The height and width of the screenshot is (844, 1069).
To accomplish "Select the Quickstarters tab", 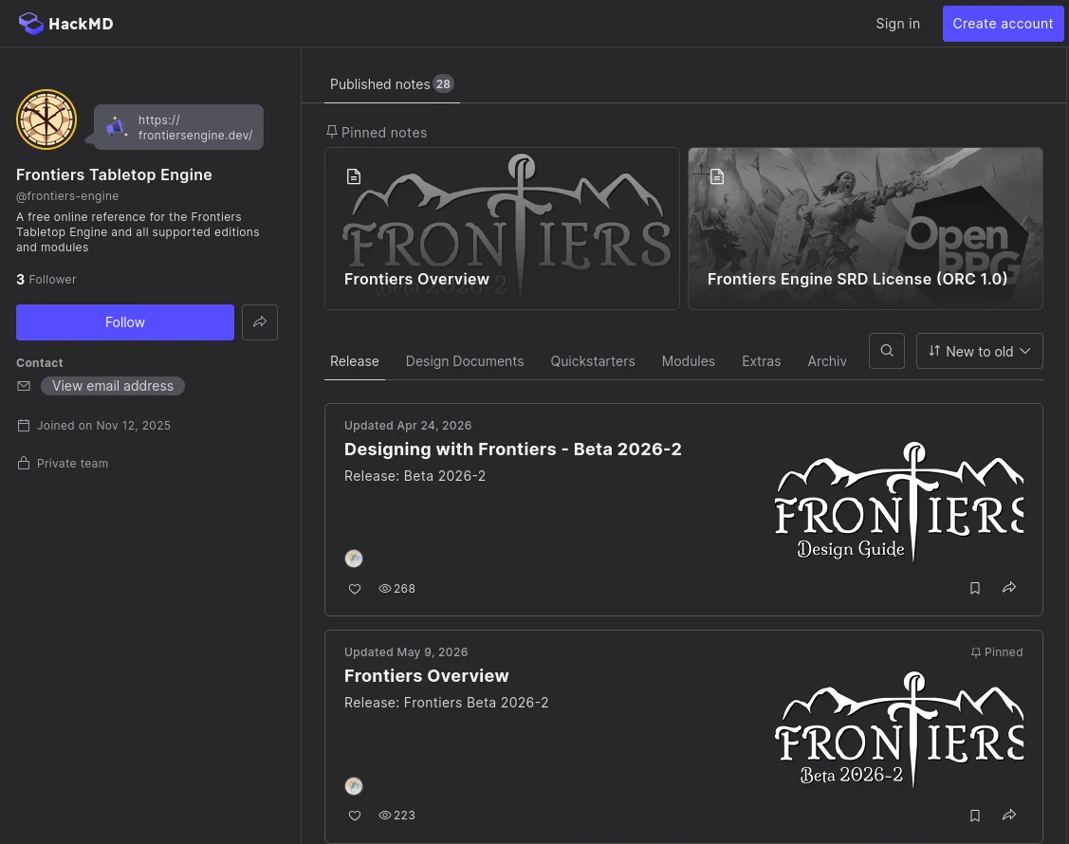I will pos(593,361).
